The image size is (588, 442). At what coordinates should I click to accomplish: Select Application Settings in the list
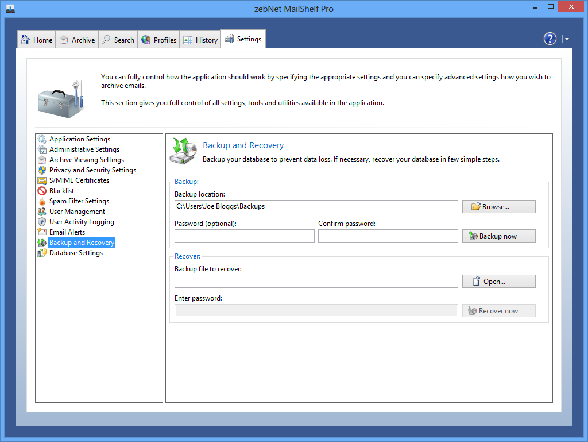[79, 139]
